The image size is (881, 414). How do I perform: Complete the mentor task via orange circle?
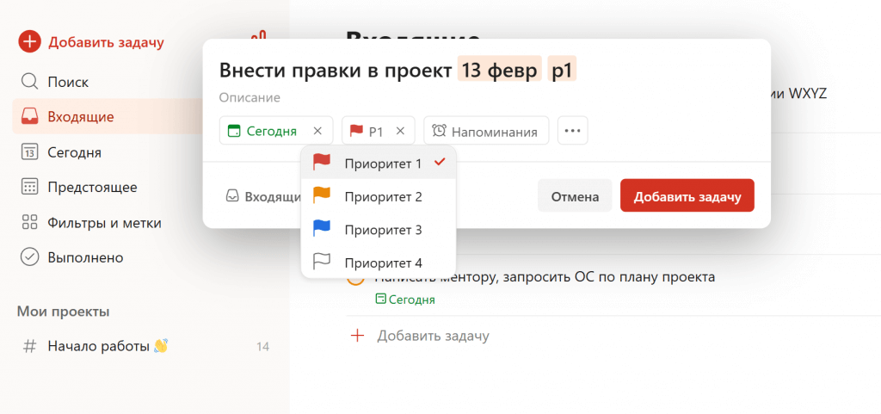[x=355, y=280]
